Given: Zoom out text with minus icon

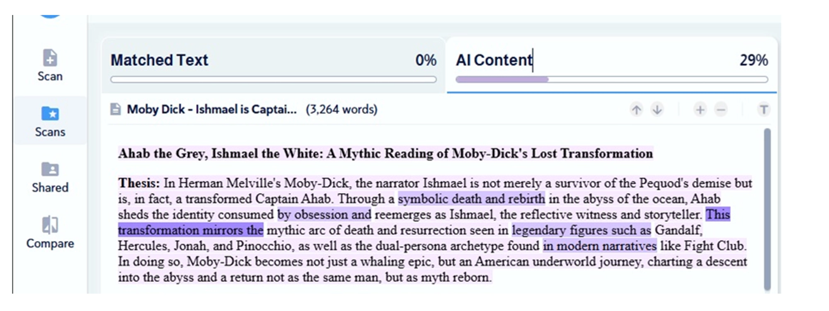Looking at the screenshot, I should [x=721, y=110].
